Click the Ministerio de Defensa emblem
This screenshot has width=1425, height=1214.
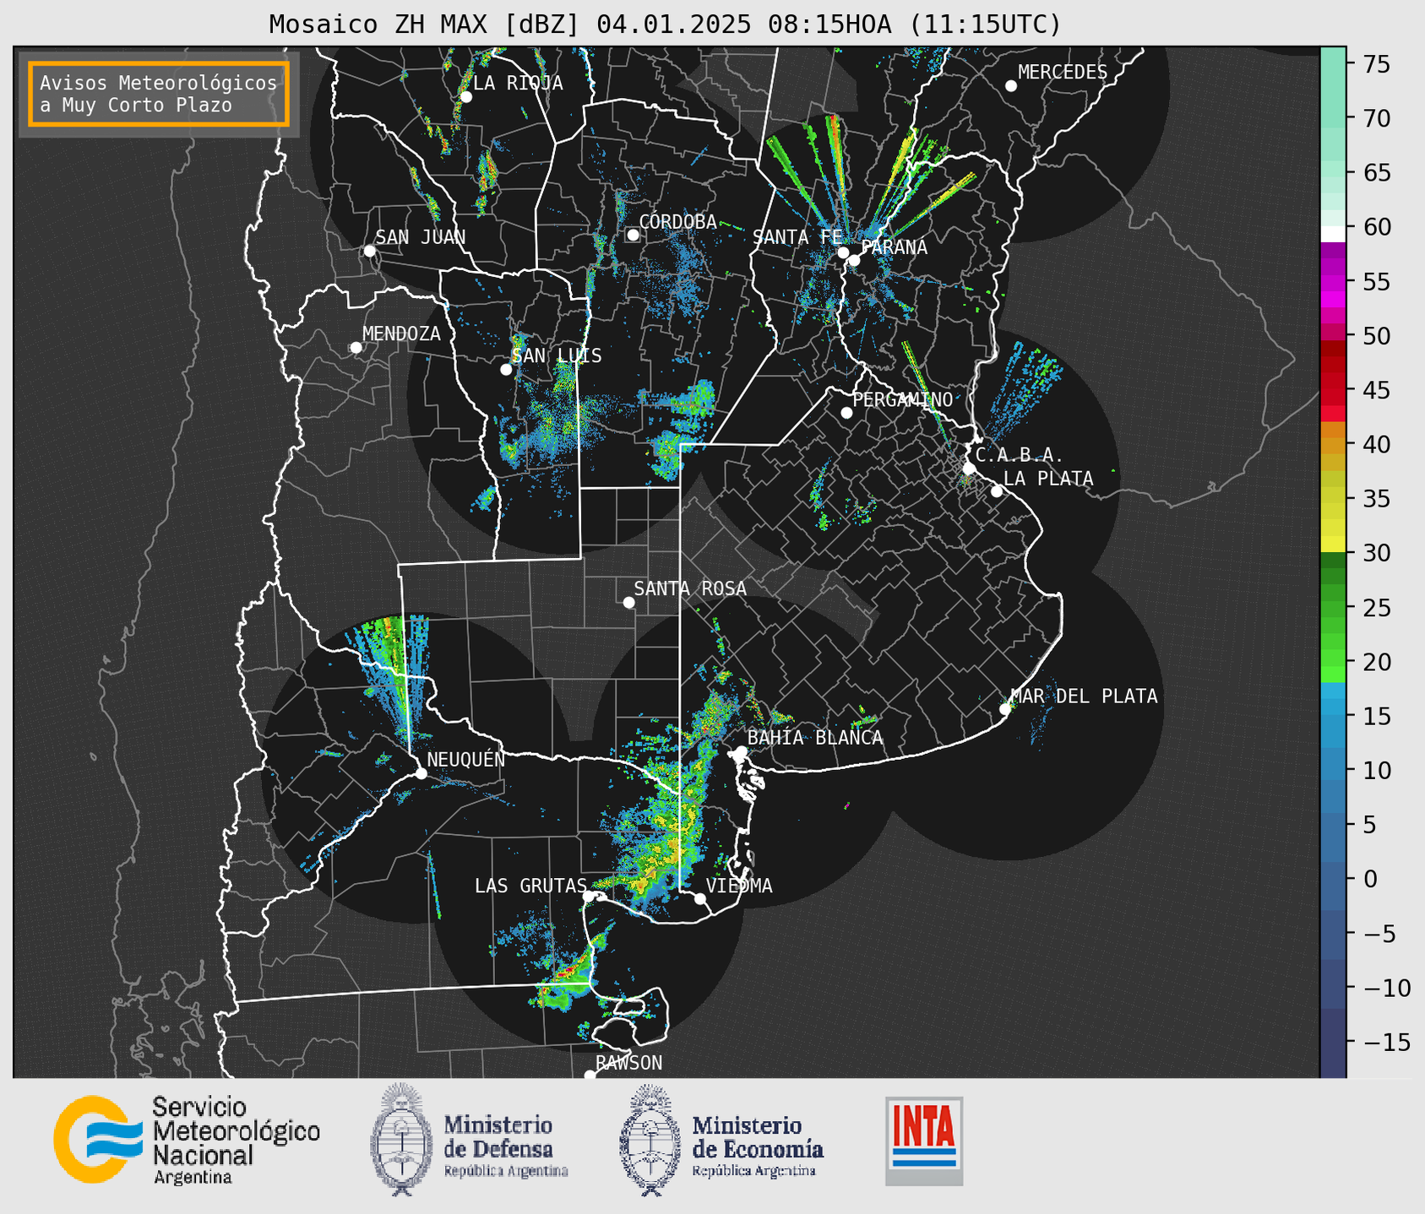click(x=401, y=1140)
